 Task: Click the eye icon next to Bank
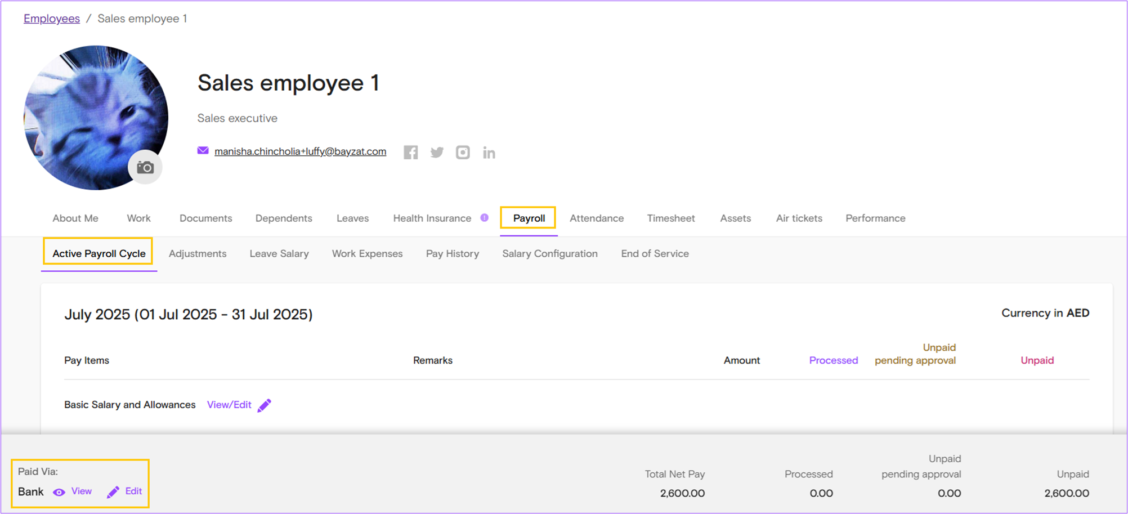coord(59,492)
